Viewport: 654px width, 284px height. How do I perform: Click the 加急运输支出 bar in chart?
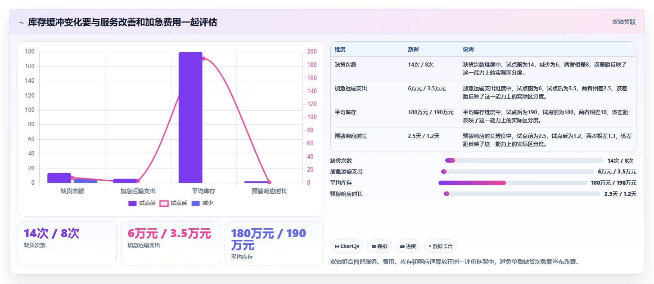pyautogui.click(x=125, y=181)
